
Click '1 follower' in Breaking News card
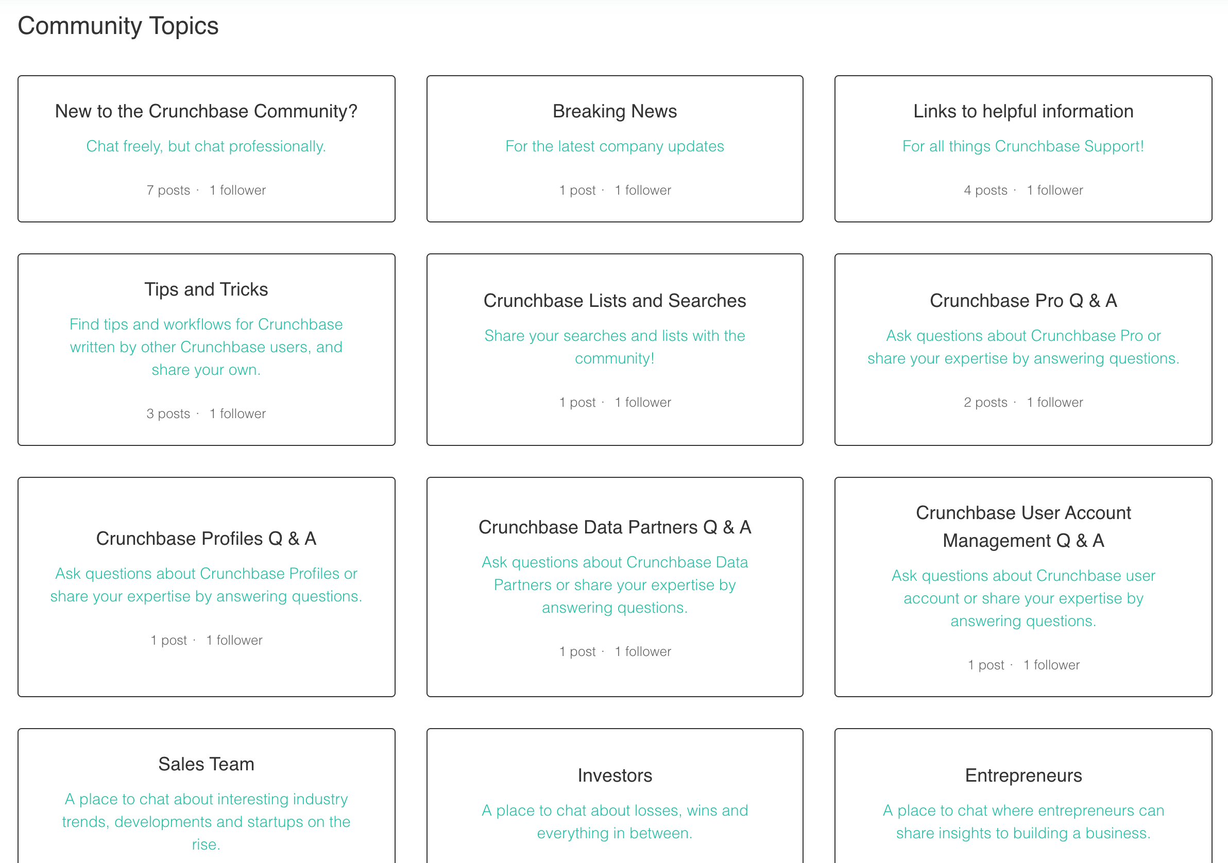tap(643, 191)
